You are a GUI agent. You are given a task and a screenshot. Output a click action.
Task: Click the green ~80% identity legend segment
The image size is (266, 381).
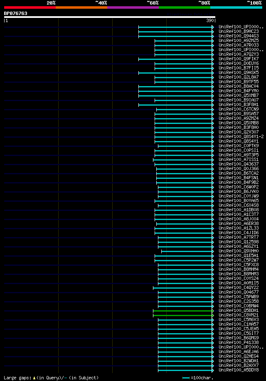point(185,7)
